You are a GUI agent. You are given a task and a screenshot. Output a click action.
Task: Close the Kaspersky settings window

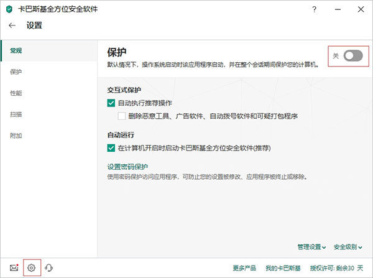[361, 9]
